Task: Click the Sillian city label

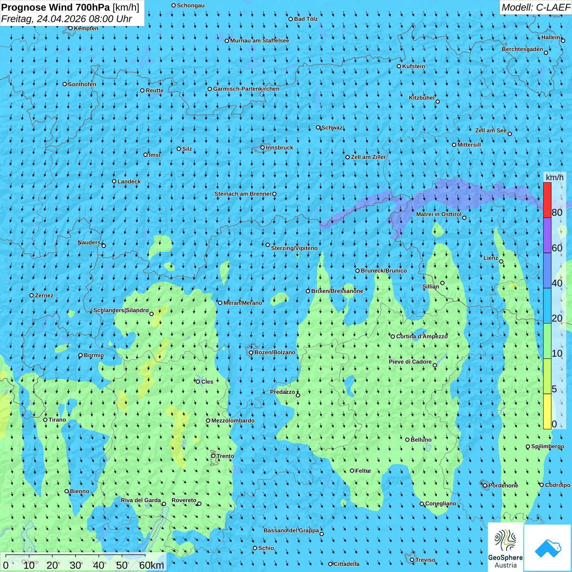Action: [x=431, y=286]
